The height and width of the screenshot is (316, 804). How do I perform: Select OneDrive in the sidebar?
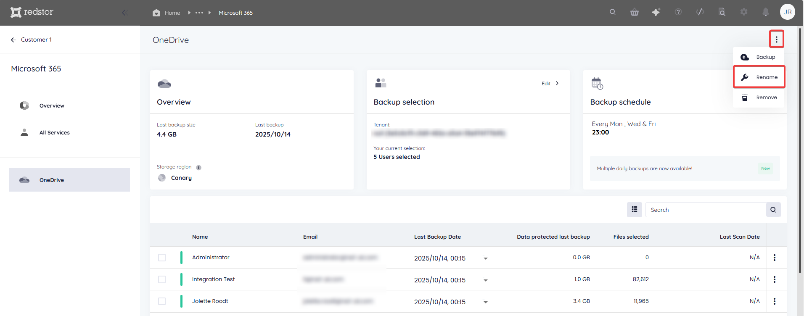(x=69, y=180)
